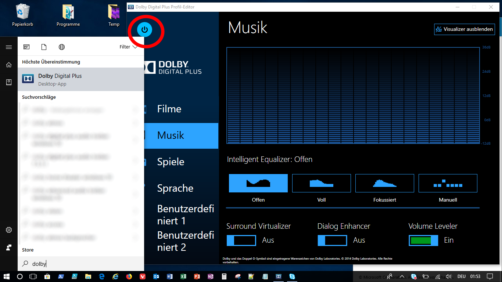The height and width of the screenshot is (282, 502).
Task: Open Cortana circle on the taskbar
Action: [20, 276]
